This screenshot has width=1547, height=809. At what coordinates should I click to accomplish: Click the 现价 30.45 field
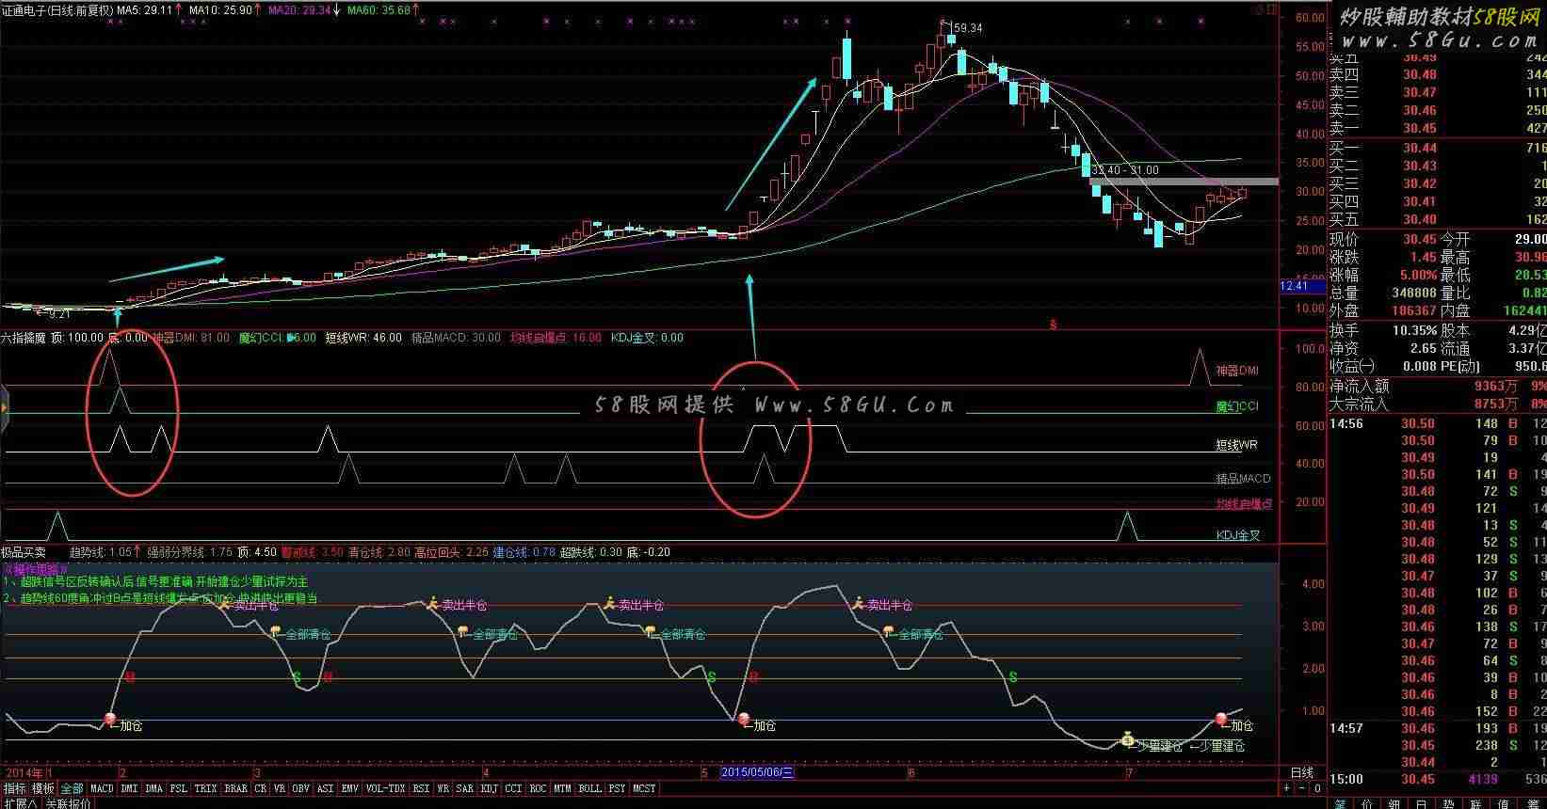click(x=1382, y=240)
